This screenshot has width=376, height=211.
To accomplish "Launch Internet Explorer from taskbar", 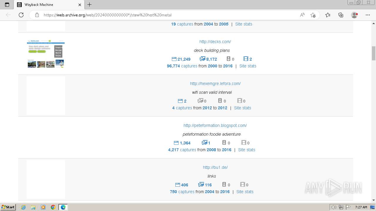I will pyautogui.click(x=23, y=207).
